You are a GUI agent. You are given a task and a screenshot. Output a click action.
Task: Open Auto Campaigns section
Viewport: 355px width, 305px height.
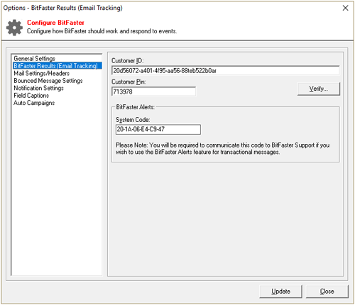[34, 103]
